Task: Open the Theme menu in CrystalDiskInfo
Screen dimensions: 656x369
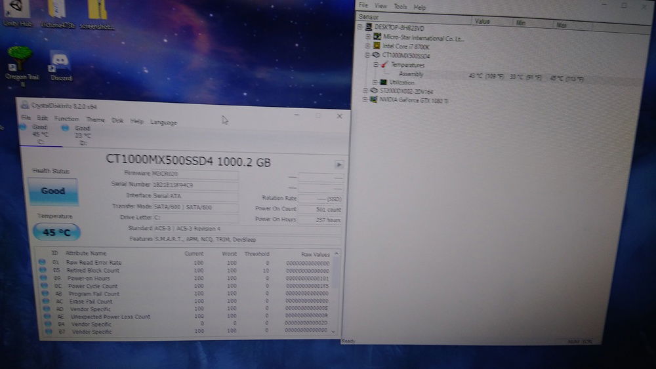Action: pyautogui.click(x=95, y=119)
